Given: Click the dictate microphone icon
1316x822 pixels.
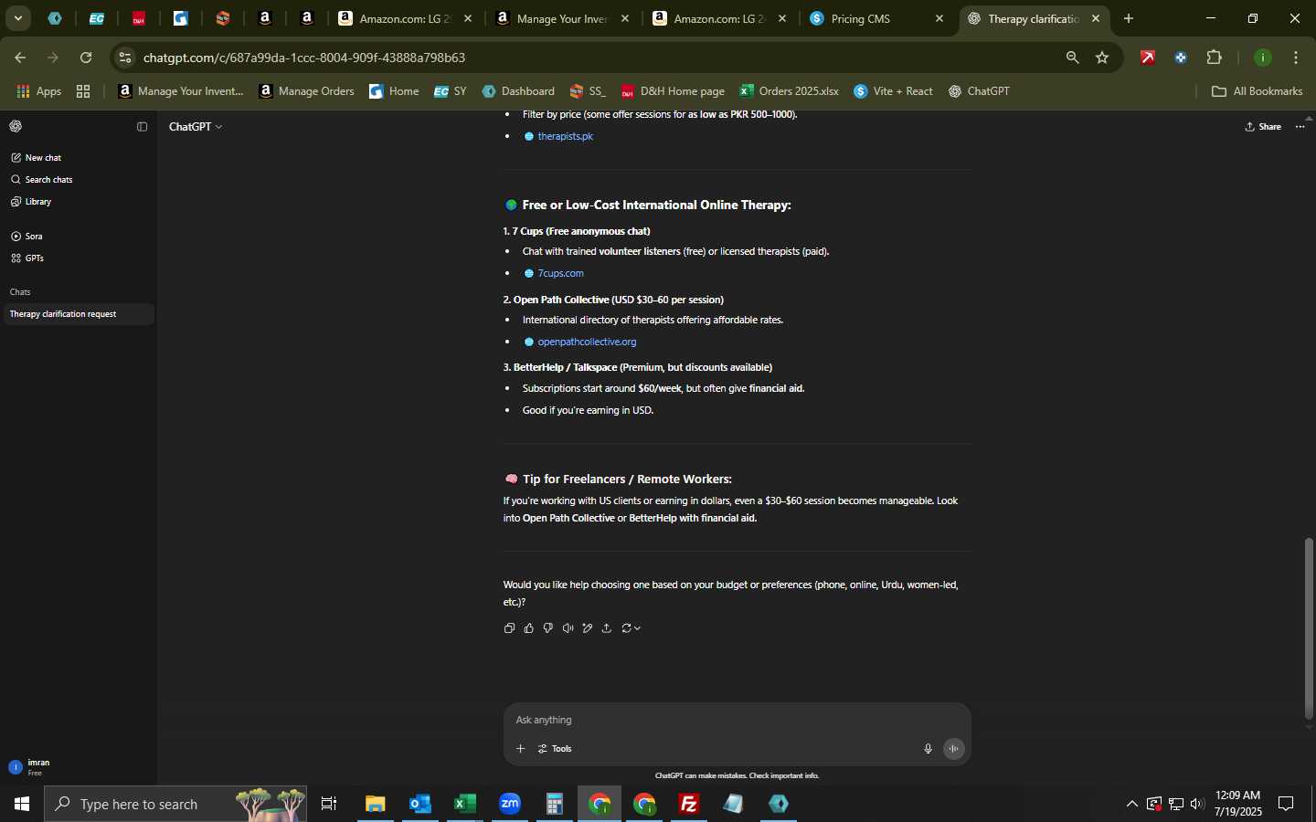Looking at the screenshot, I should point(928,749).
